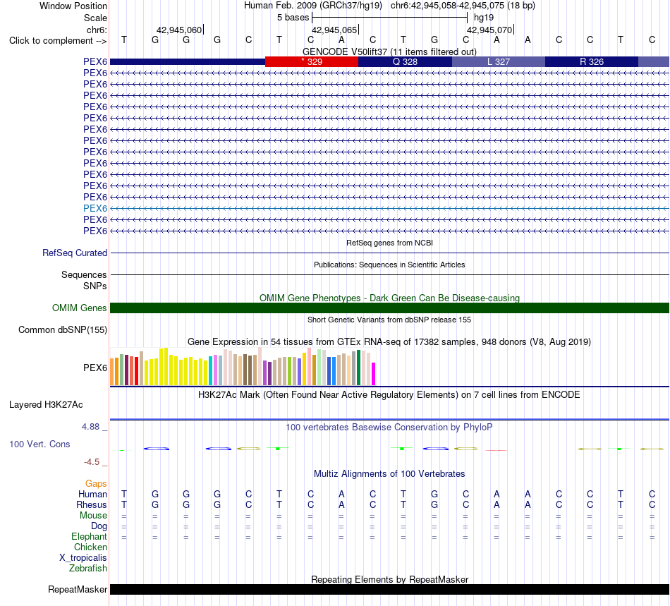Viewport: 670px width, 606px height.
Task: Click the magenta bar ending the GTEx chart
Action: coord(374,374)
